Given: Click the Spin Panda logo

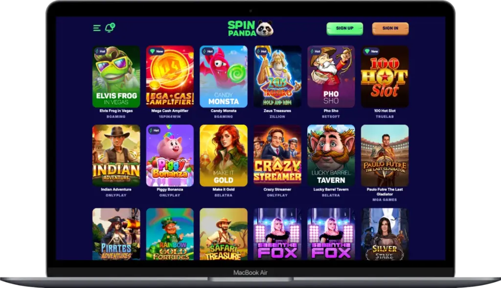Looking at the screenshot, I should coord(250,28).
